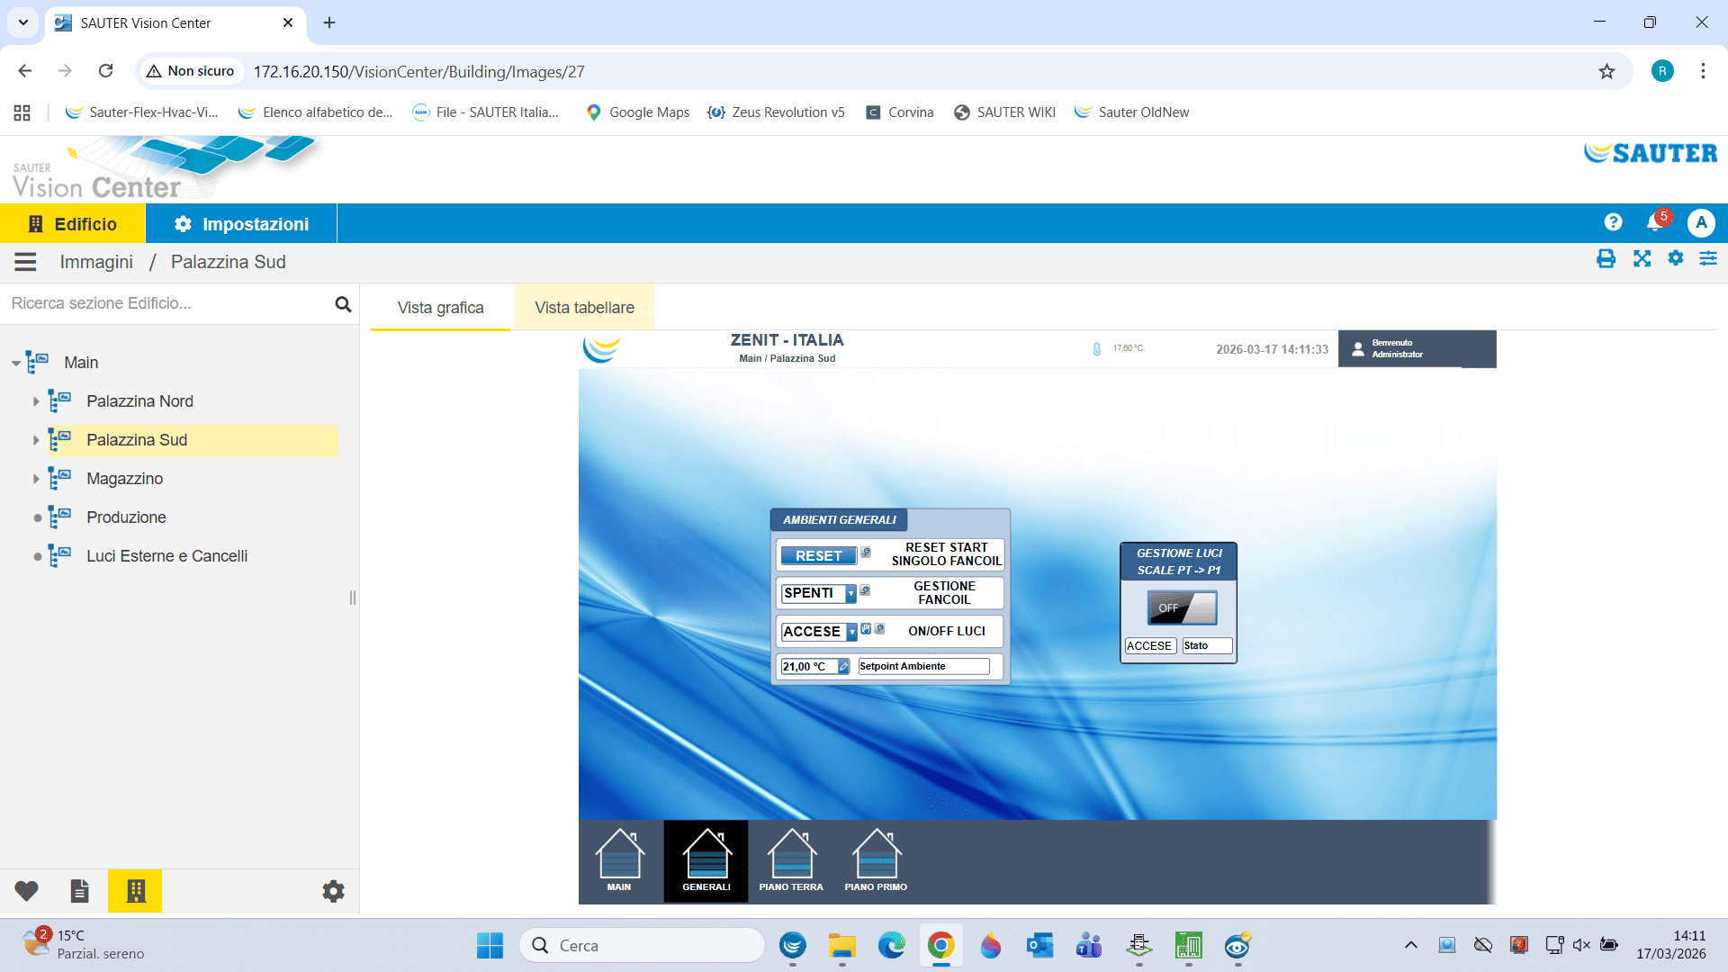Open the ACCESE on/off luci dropdown
Image resolution: width=1728 pixels, height=972 pixels.
[851, 633]
